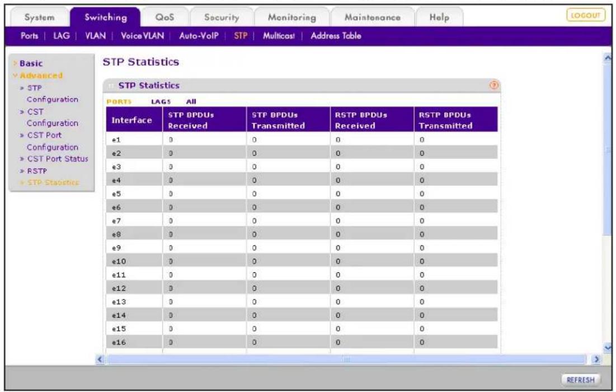Open the Security tab
The width and height of the screenshot is (616, 392).
222,17
